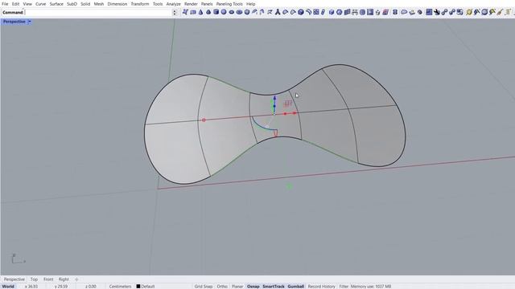Switch to the Top viewport tab
515x289 pixels.
[34, 279]
